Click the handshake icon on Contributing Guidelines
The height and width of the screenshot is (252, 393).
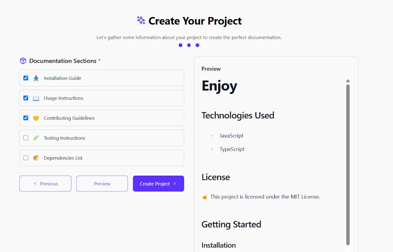pyautogui.click(x=36, y=118)
